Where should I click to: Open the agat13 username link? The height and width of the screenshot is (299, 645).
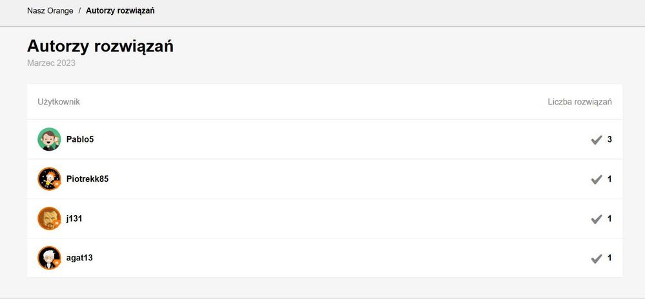(x=79, y=258)
